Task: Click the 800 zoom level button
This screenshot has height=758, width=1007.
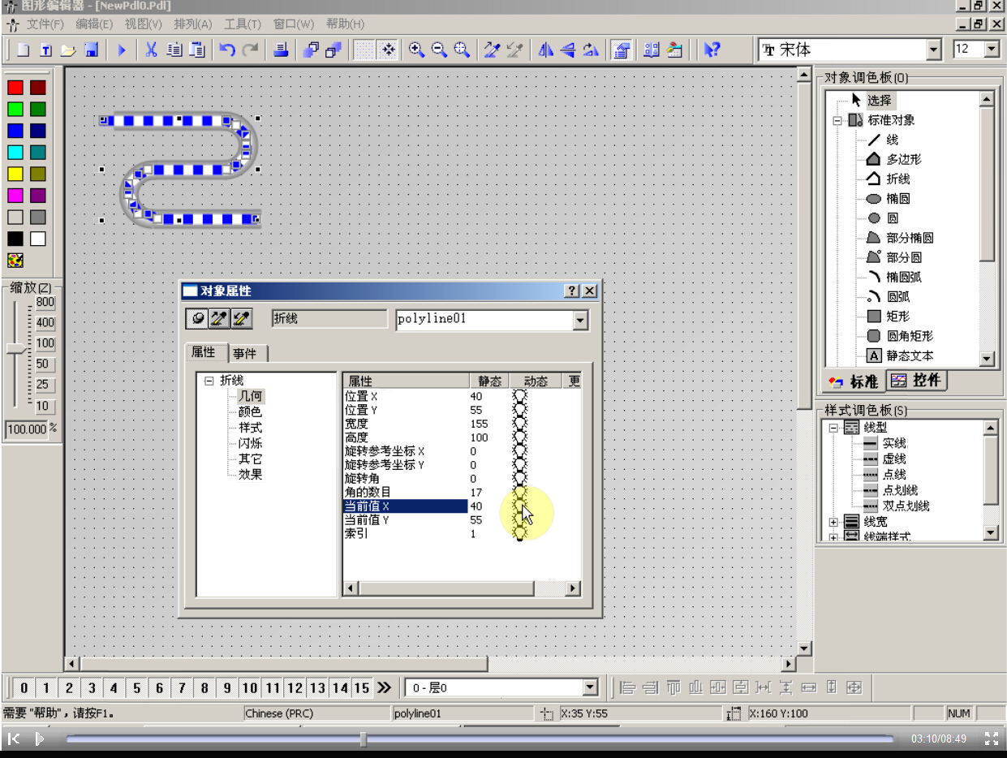Action: [x=45, y=303]
